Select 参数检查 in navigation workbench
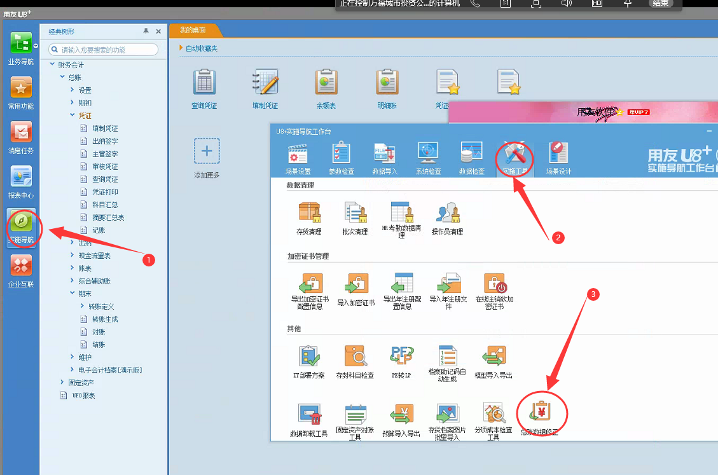 point(342,158)
